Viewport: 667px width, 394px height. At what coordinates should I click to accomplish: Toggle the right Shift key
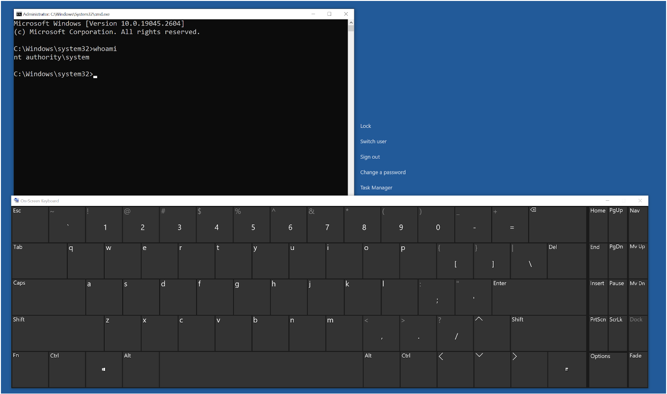point(548,333)
